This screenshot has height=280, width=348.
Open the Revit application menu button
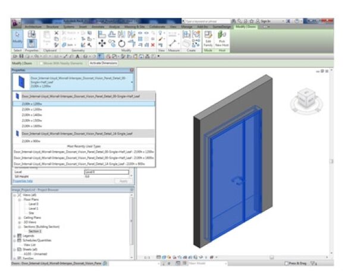pyautogui.click(x=15, y=23)
